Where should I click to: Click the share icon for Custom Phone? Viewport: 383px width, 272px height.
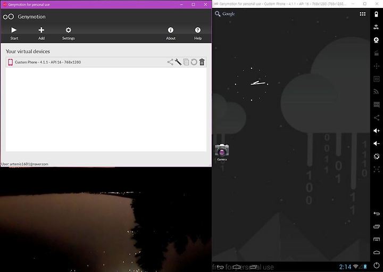170,62
